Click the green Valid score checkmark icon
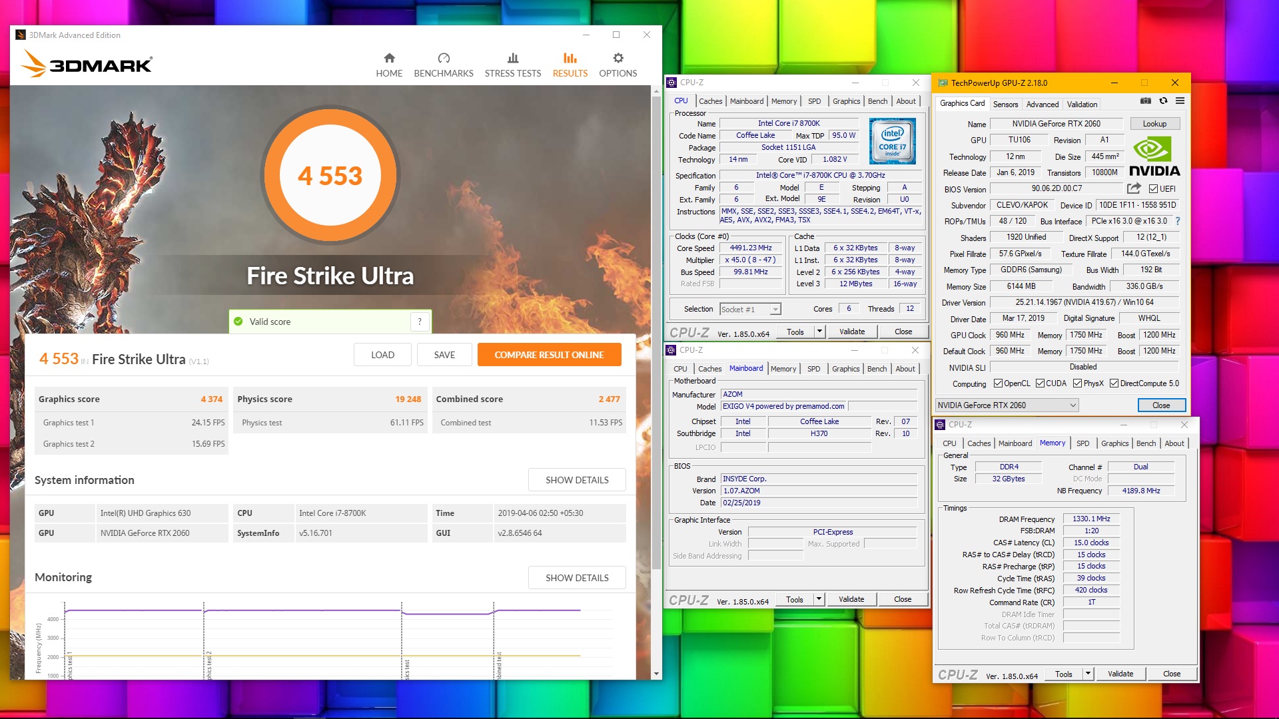This screenshot has height=719, width=1279. 238,322
